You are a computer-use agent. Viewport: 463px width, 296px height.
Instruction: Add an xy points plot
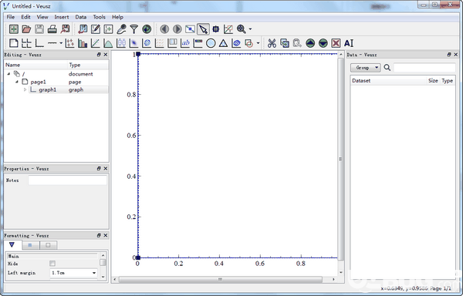(69, 43)
